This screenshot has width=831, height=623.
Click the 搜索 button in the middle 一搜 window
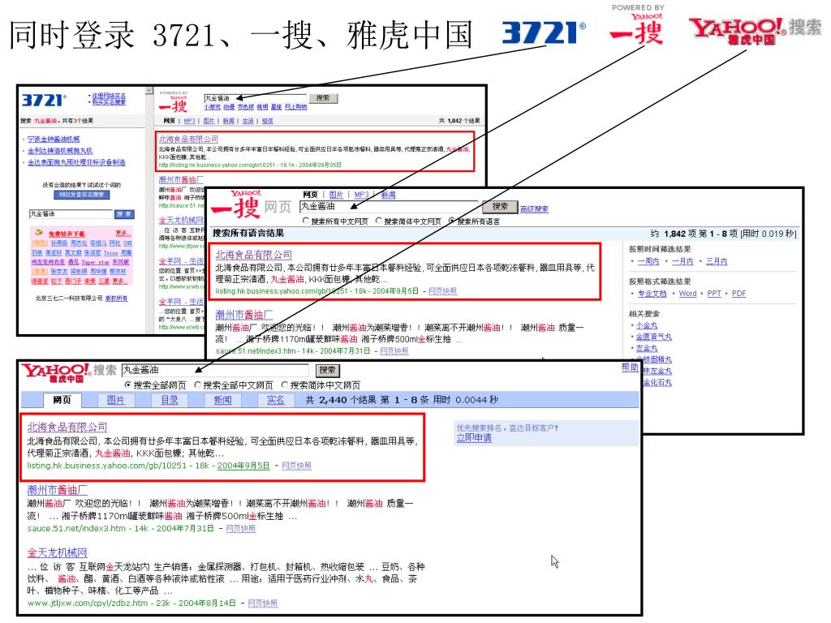tap(500, 207)
